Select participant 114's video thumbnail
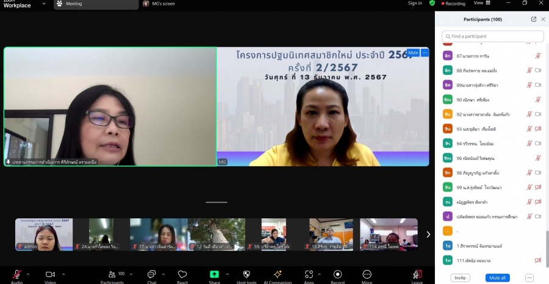Image resolution: width=549 pixels, height=284 pixels. (389, 235)
